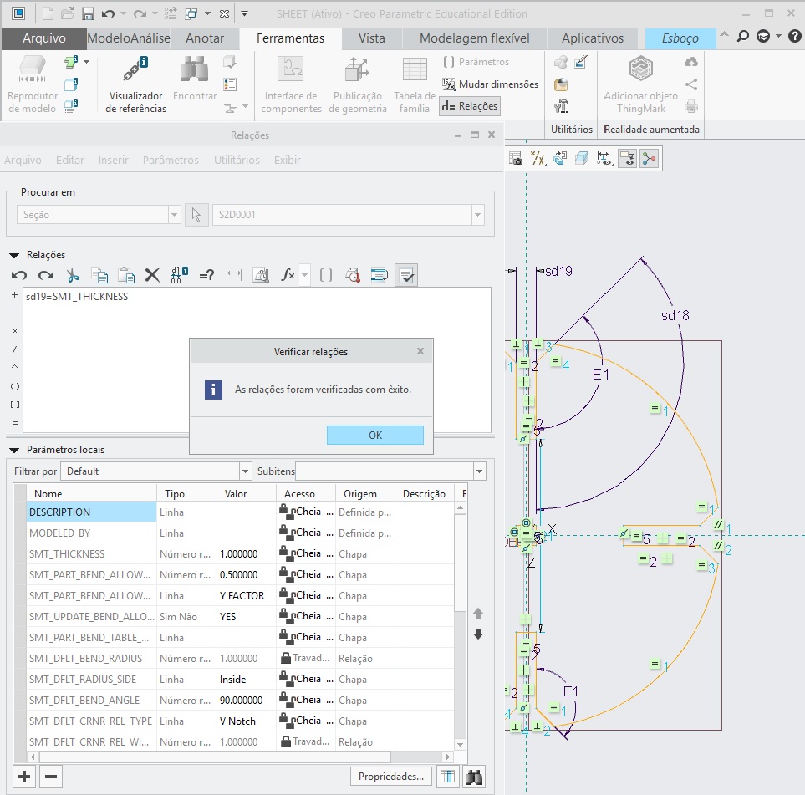Insert dimension from screen icon
Viewport: 805px width, 795px height.
pyautogui.click(x=233, y=275)
